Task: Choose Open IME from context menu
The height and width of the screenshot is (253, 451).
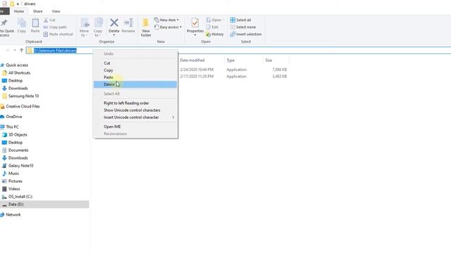Action: [x=135, y=126]
